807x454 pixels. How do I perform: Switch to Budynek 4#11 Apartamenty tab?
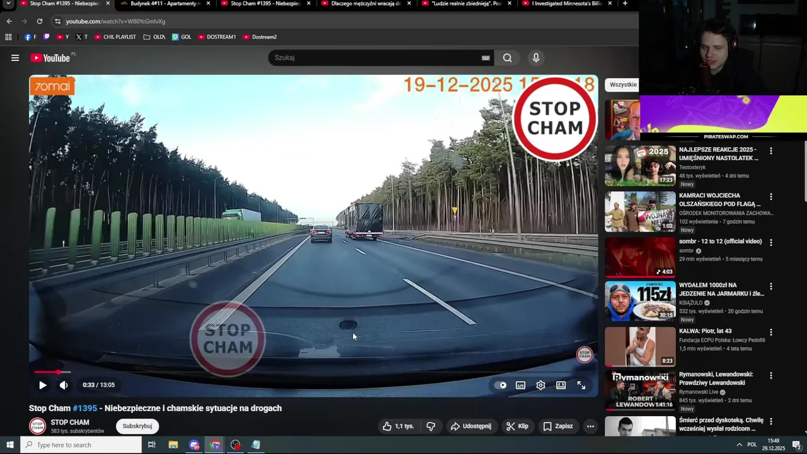point(165,4)
